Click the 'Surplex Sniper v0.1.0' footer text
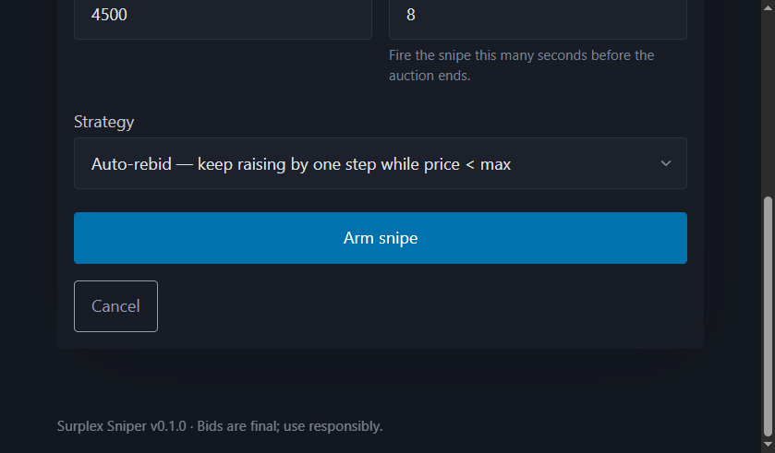775x453 pixels. tap(120, 426)
